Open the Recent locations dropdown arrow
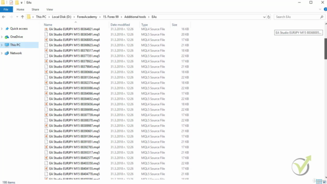This screenshot has width=327, height=184. click(17, 17)
